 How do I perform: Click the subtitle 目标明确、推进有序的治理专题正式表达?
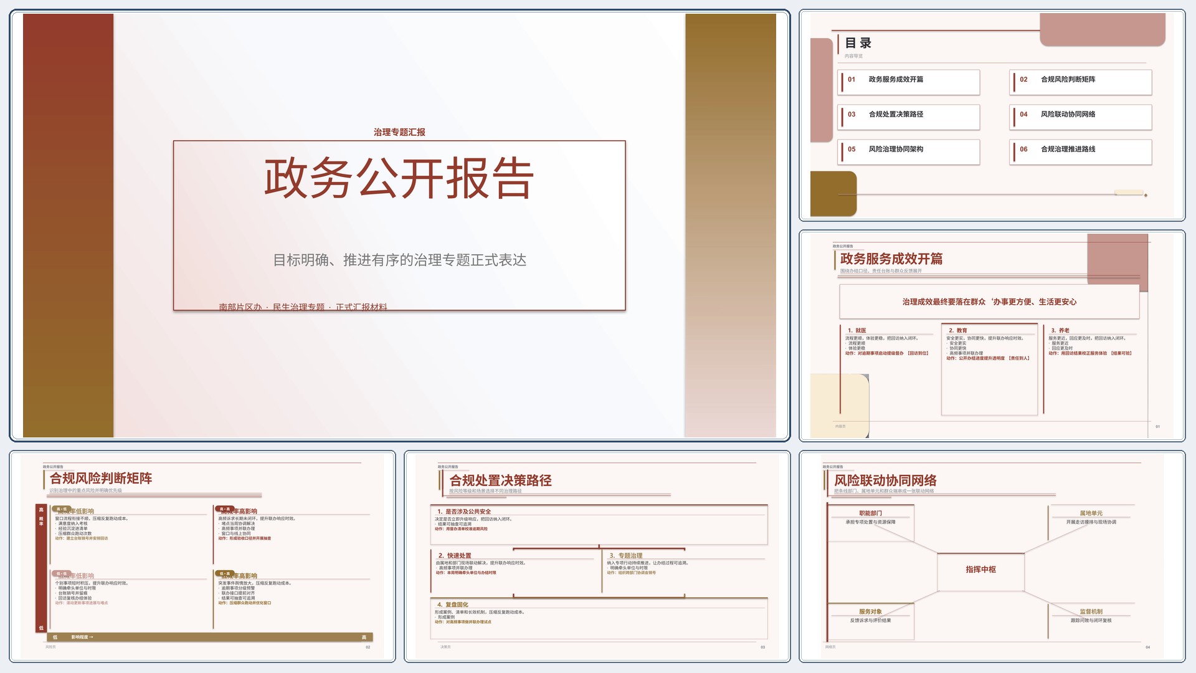pos(399,260)
